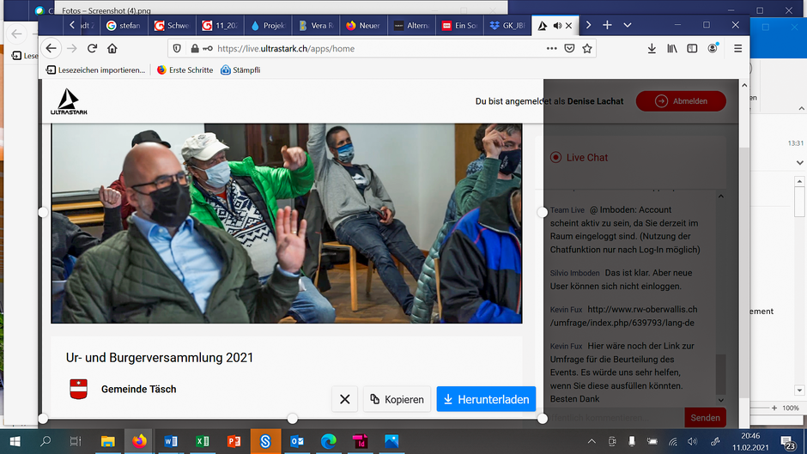Open the Firefox hamburger application menu

737,49
